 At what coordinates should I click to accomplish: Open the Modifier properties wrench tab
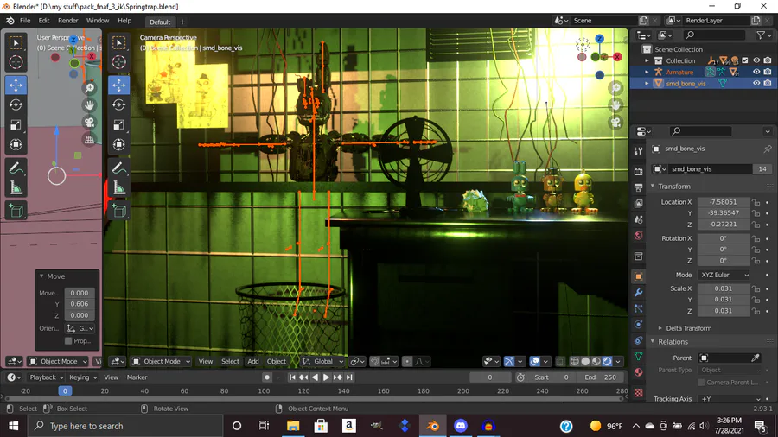point(639,292)
